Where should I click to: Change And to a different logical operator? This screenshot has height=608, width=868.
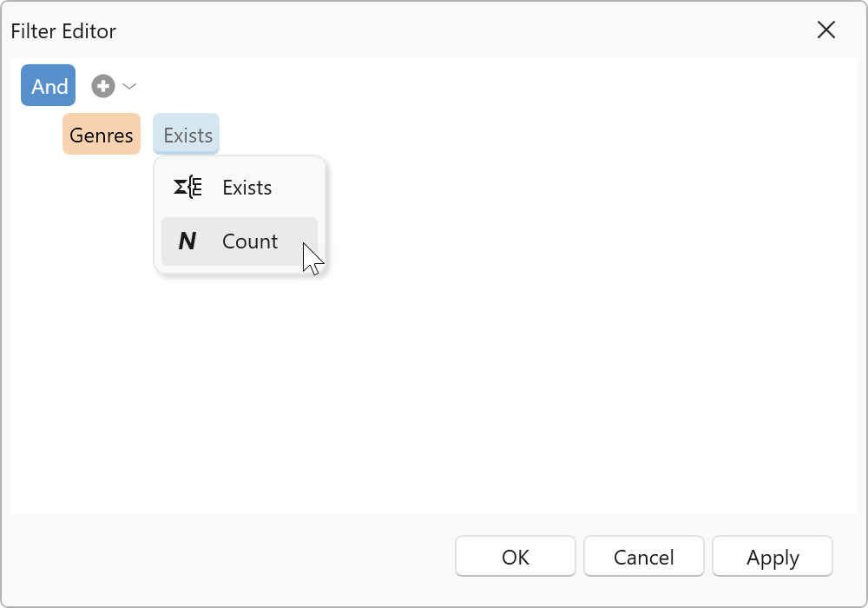click(48, 85)
